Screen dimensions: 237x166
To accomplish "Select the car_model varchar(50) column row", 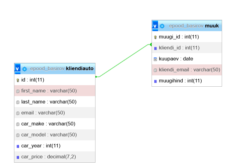I will pos(49,135).
